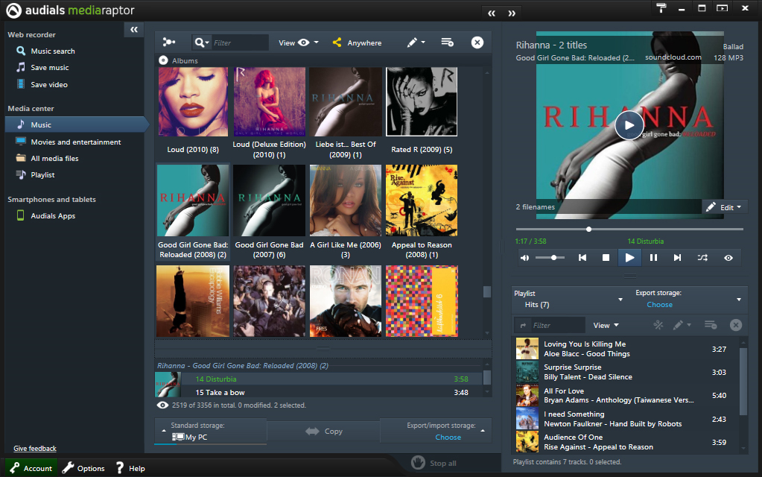Mute the player volume
Image resolution: width=762 pixels, height=477 pixels.
pos(525,258)
